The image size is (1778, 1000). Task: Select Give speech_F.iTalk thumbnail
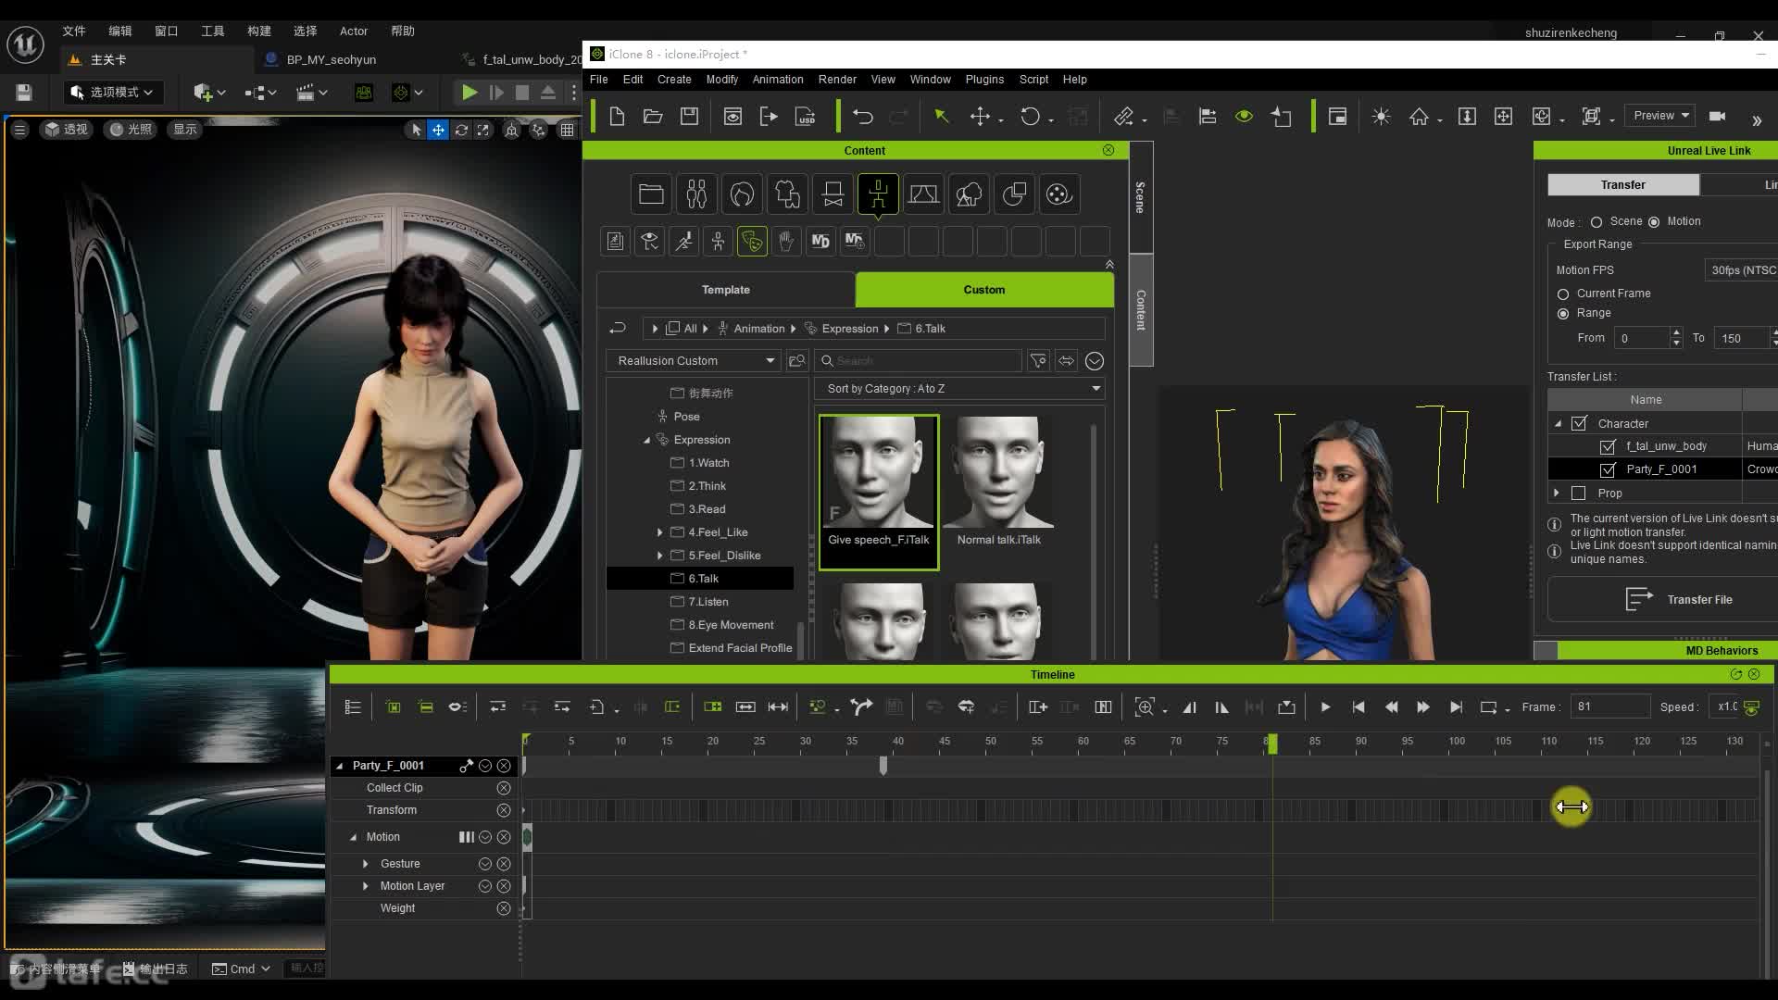pos(879,492)
